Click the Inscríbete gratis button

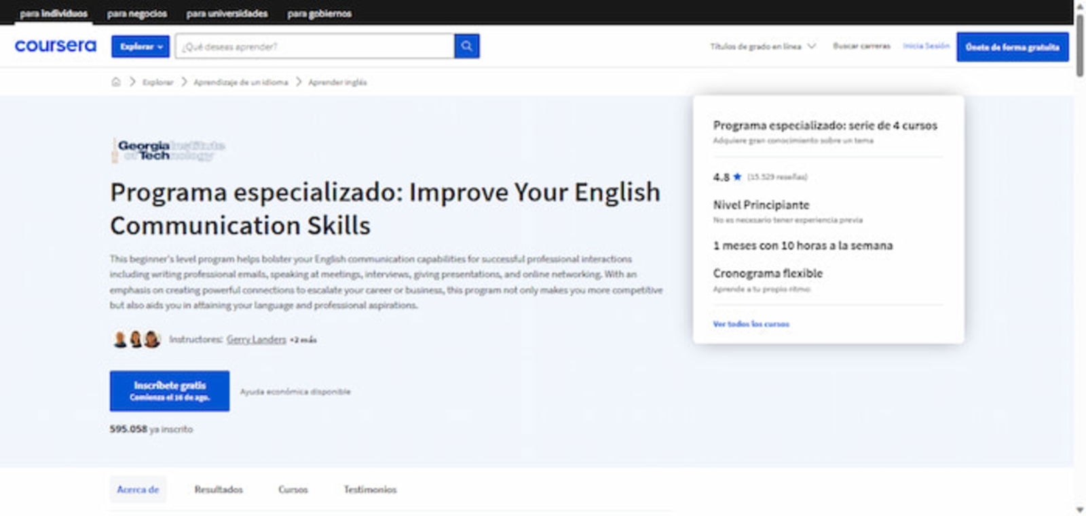coord(170,391)
